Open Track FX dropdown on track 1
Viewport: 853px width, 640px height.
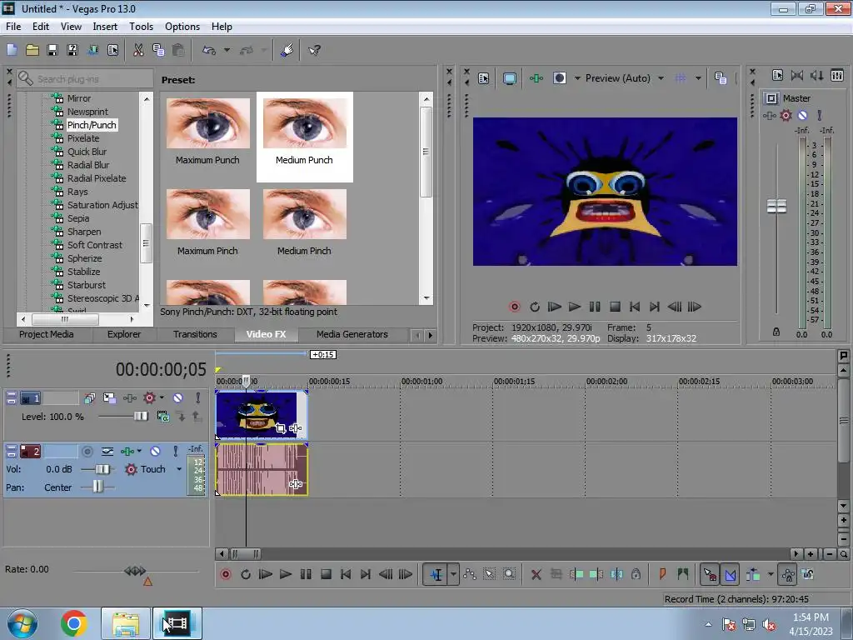pos(162,397)
